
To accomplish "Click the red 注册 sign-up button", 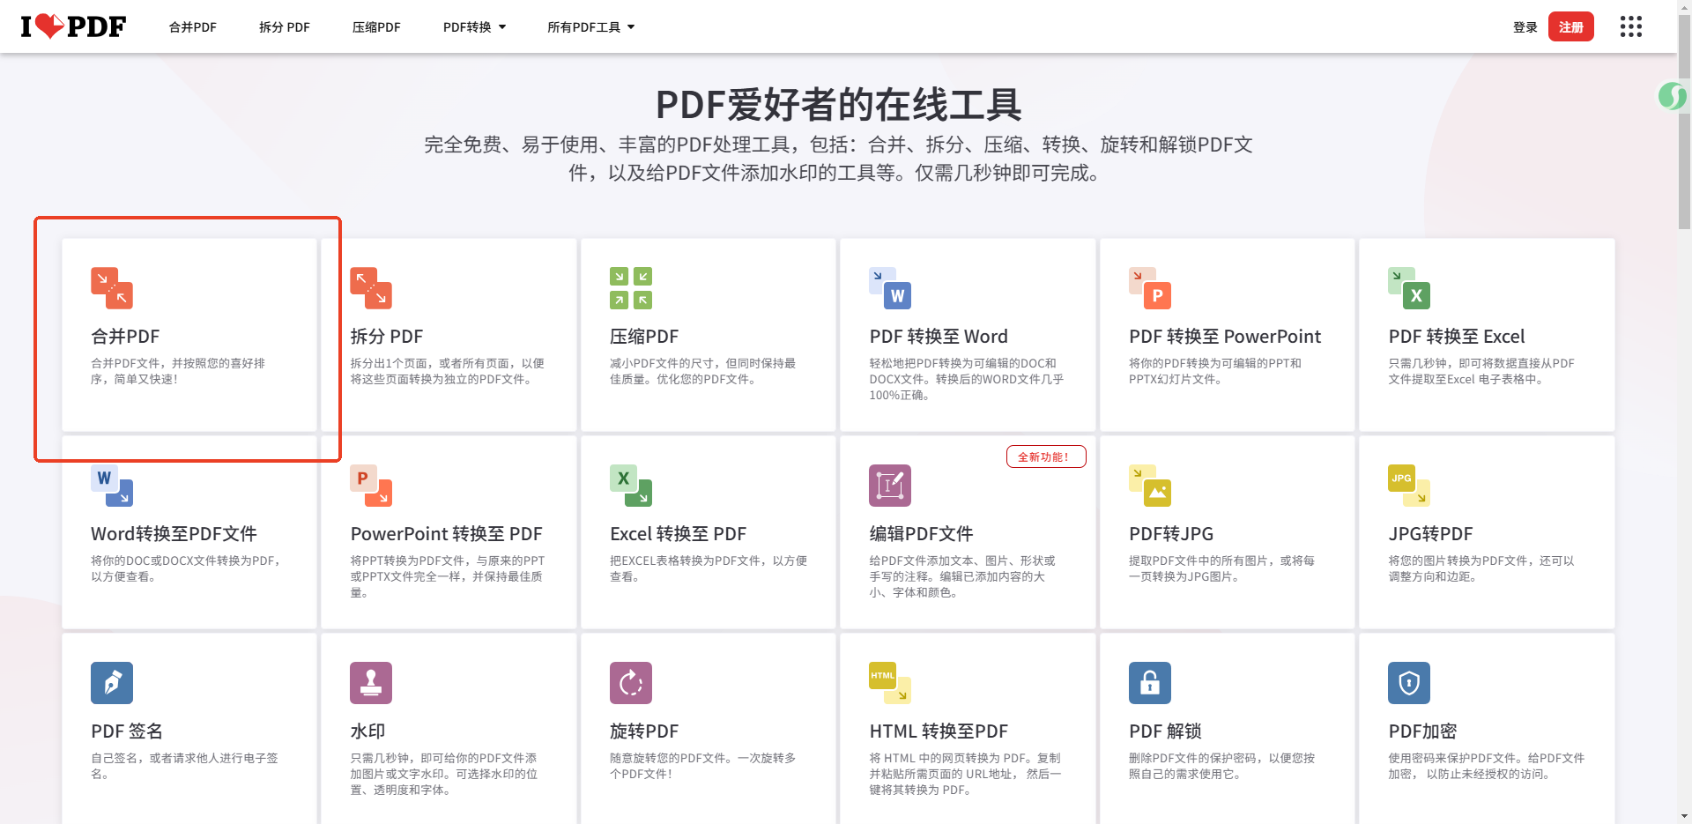I will coord(1571,27).
